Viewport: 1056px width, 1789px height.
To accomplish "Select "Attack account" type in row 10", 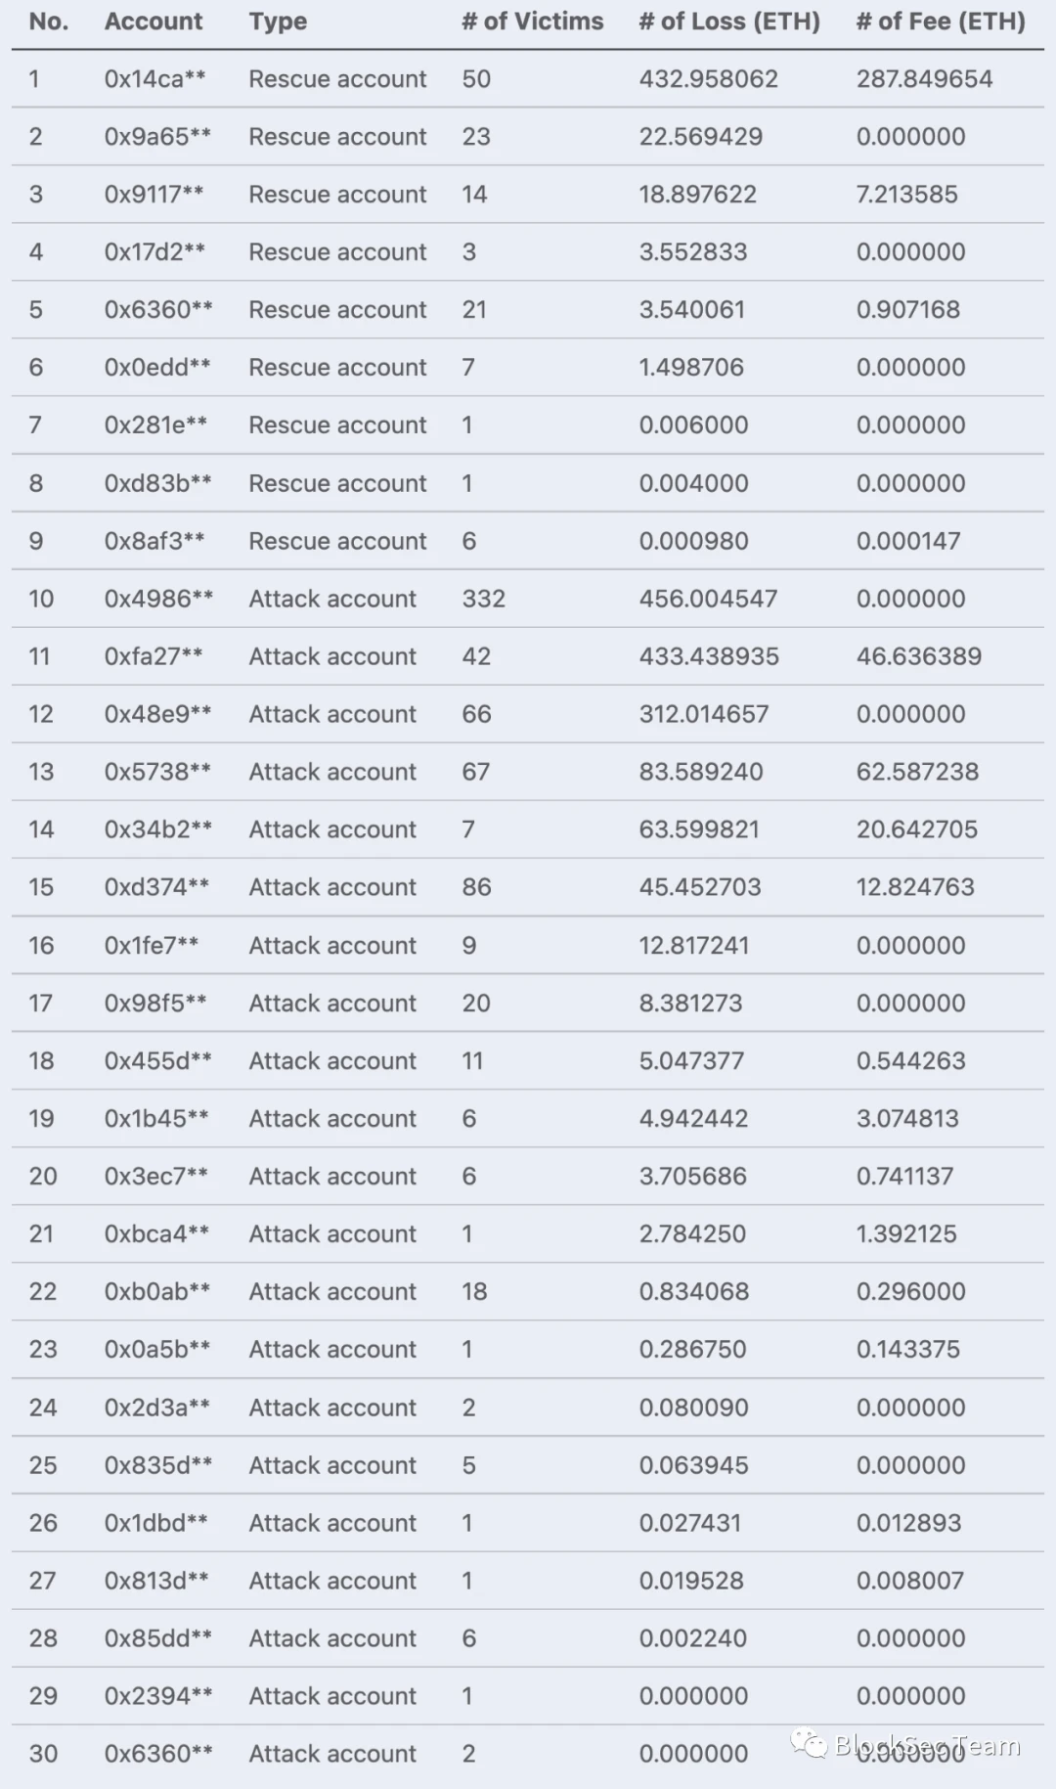I will point(332,599).
